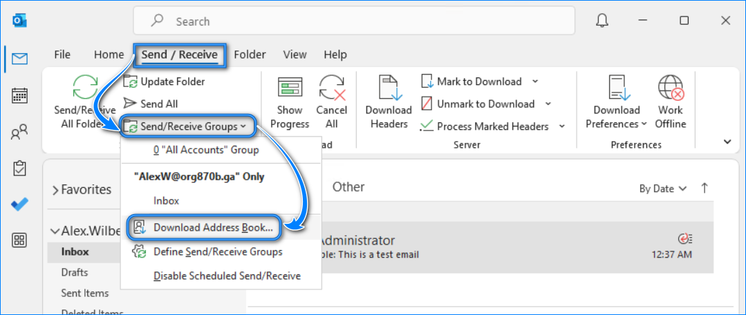Open the Calendar view in sidebar
Screen dimensions: 746x315
click(19, 95)
